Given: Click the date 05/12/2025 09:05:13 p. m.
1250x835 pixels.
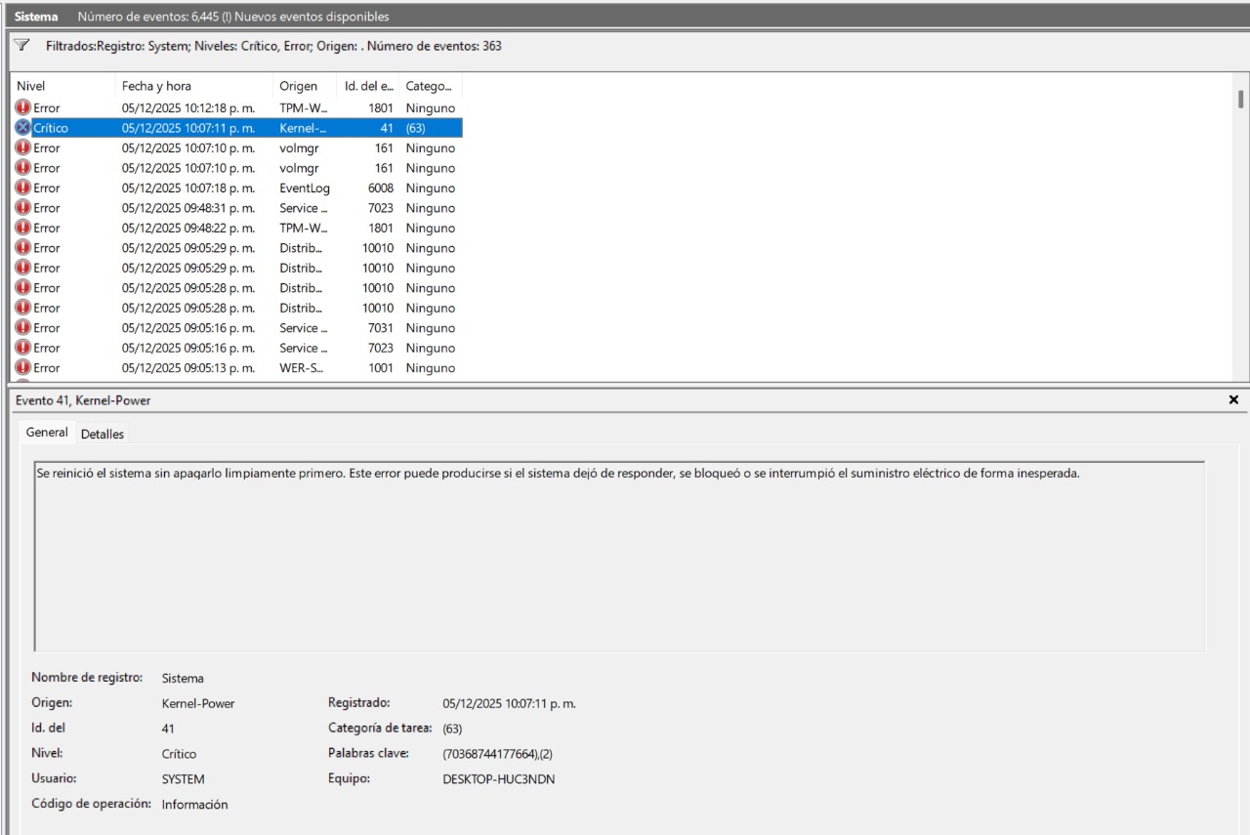Looking at the screenshot, I should click(188, 368).
